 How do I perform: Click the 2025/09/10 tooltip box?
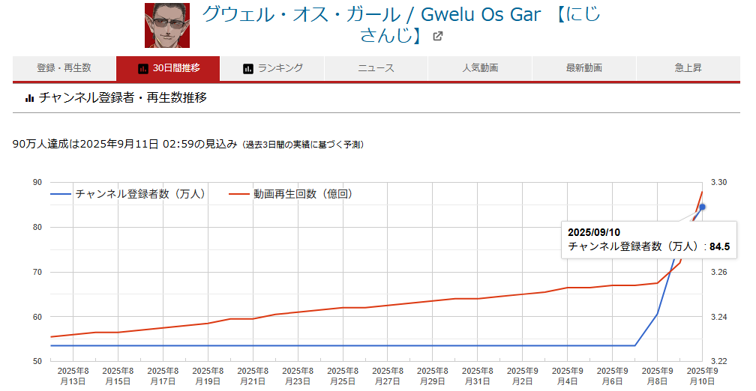[x=649, y=239]
